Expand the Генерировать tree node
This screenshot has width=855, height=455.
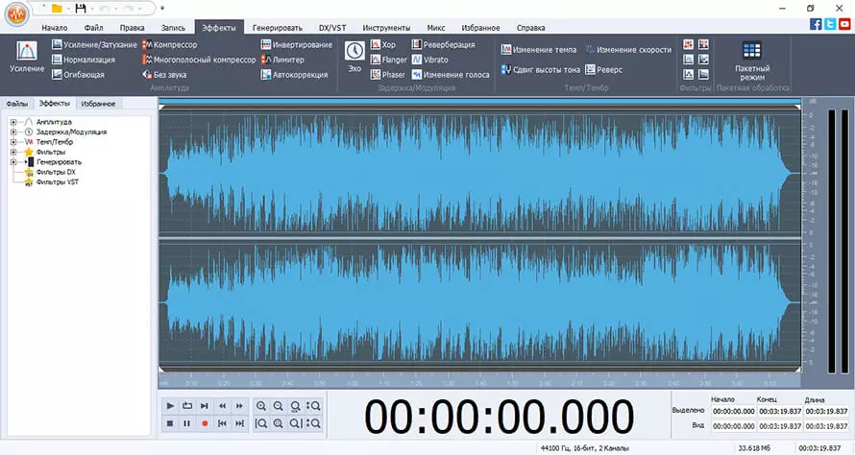click(x=13, y=162)
